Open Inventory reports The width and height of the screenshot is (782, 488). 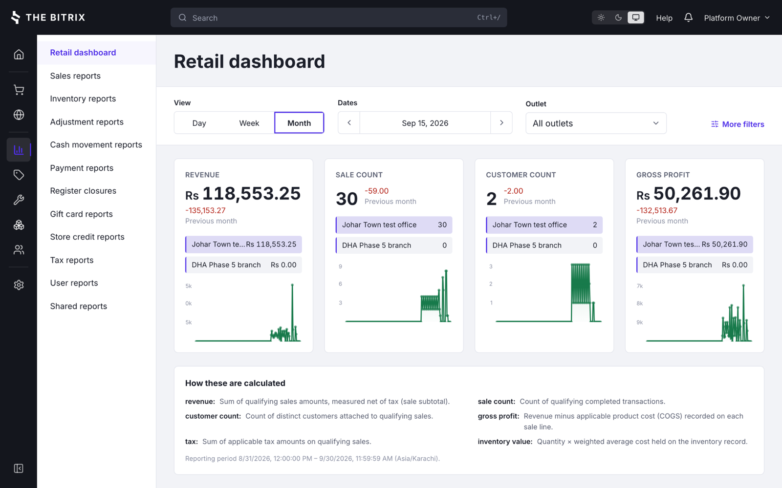pos(97,99)
